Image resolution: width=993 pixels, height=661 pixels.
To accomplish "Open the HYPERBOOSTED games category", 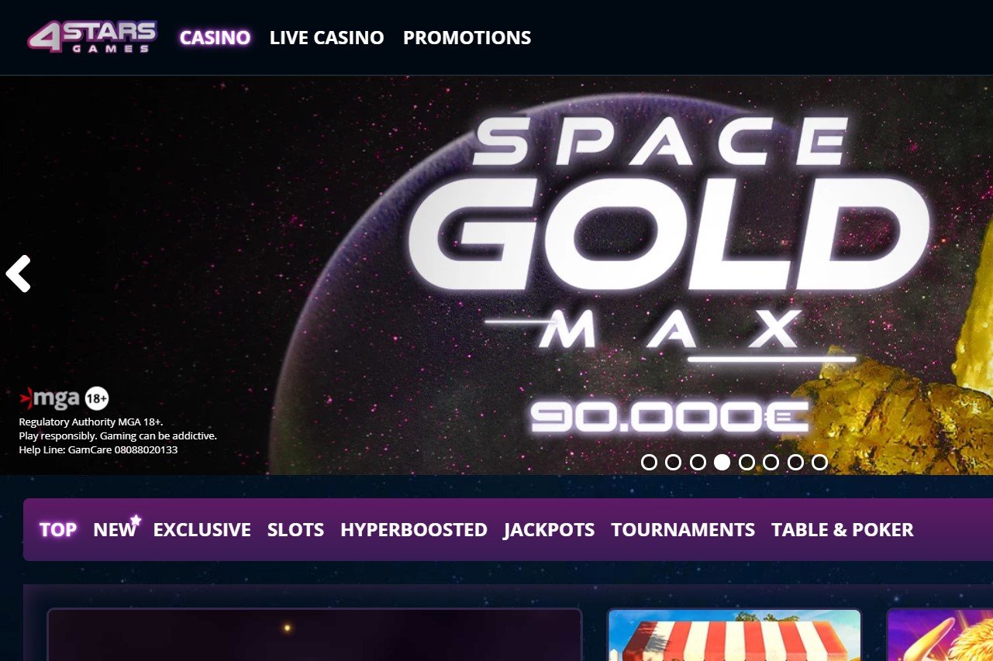I will 413,530.
